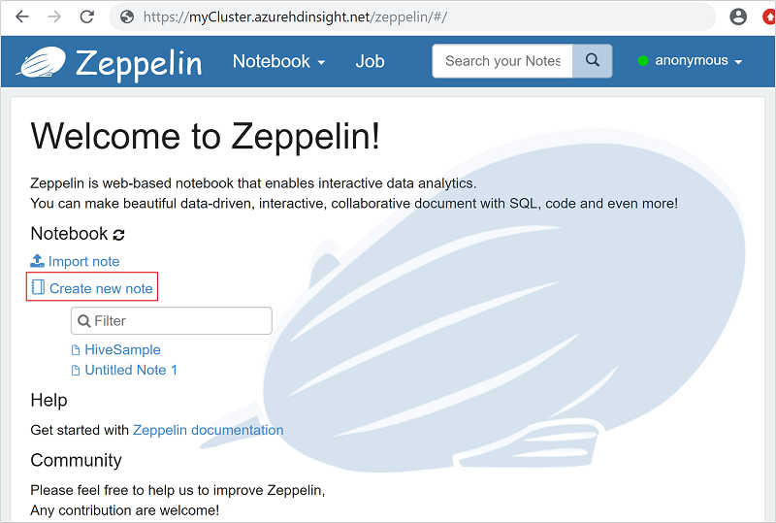Expand the Notebook dropdown menu
The width and height of the screenshot is (776, 523).
point(278,61)
